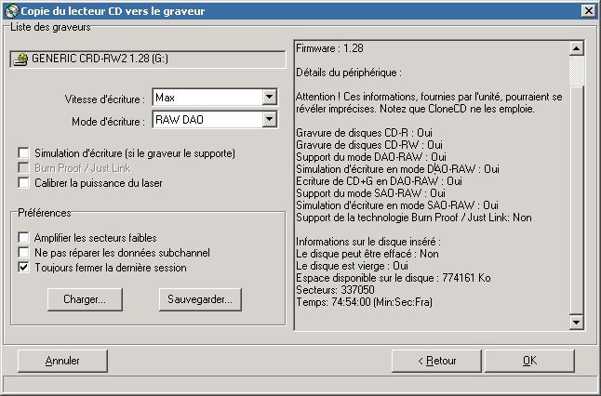Click the Annuler button
Screen dimensions: 601x396
(62, 361)
